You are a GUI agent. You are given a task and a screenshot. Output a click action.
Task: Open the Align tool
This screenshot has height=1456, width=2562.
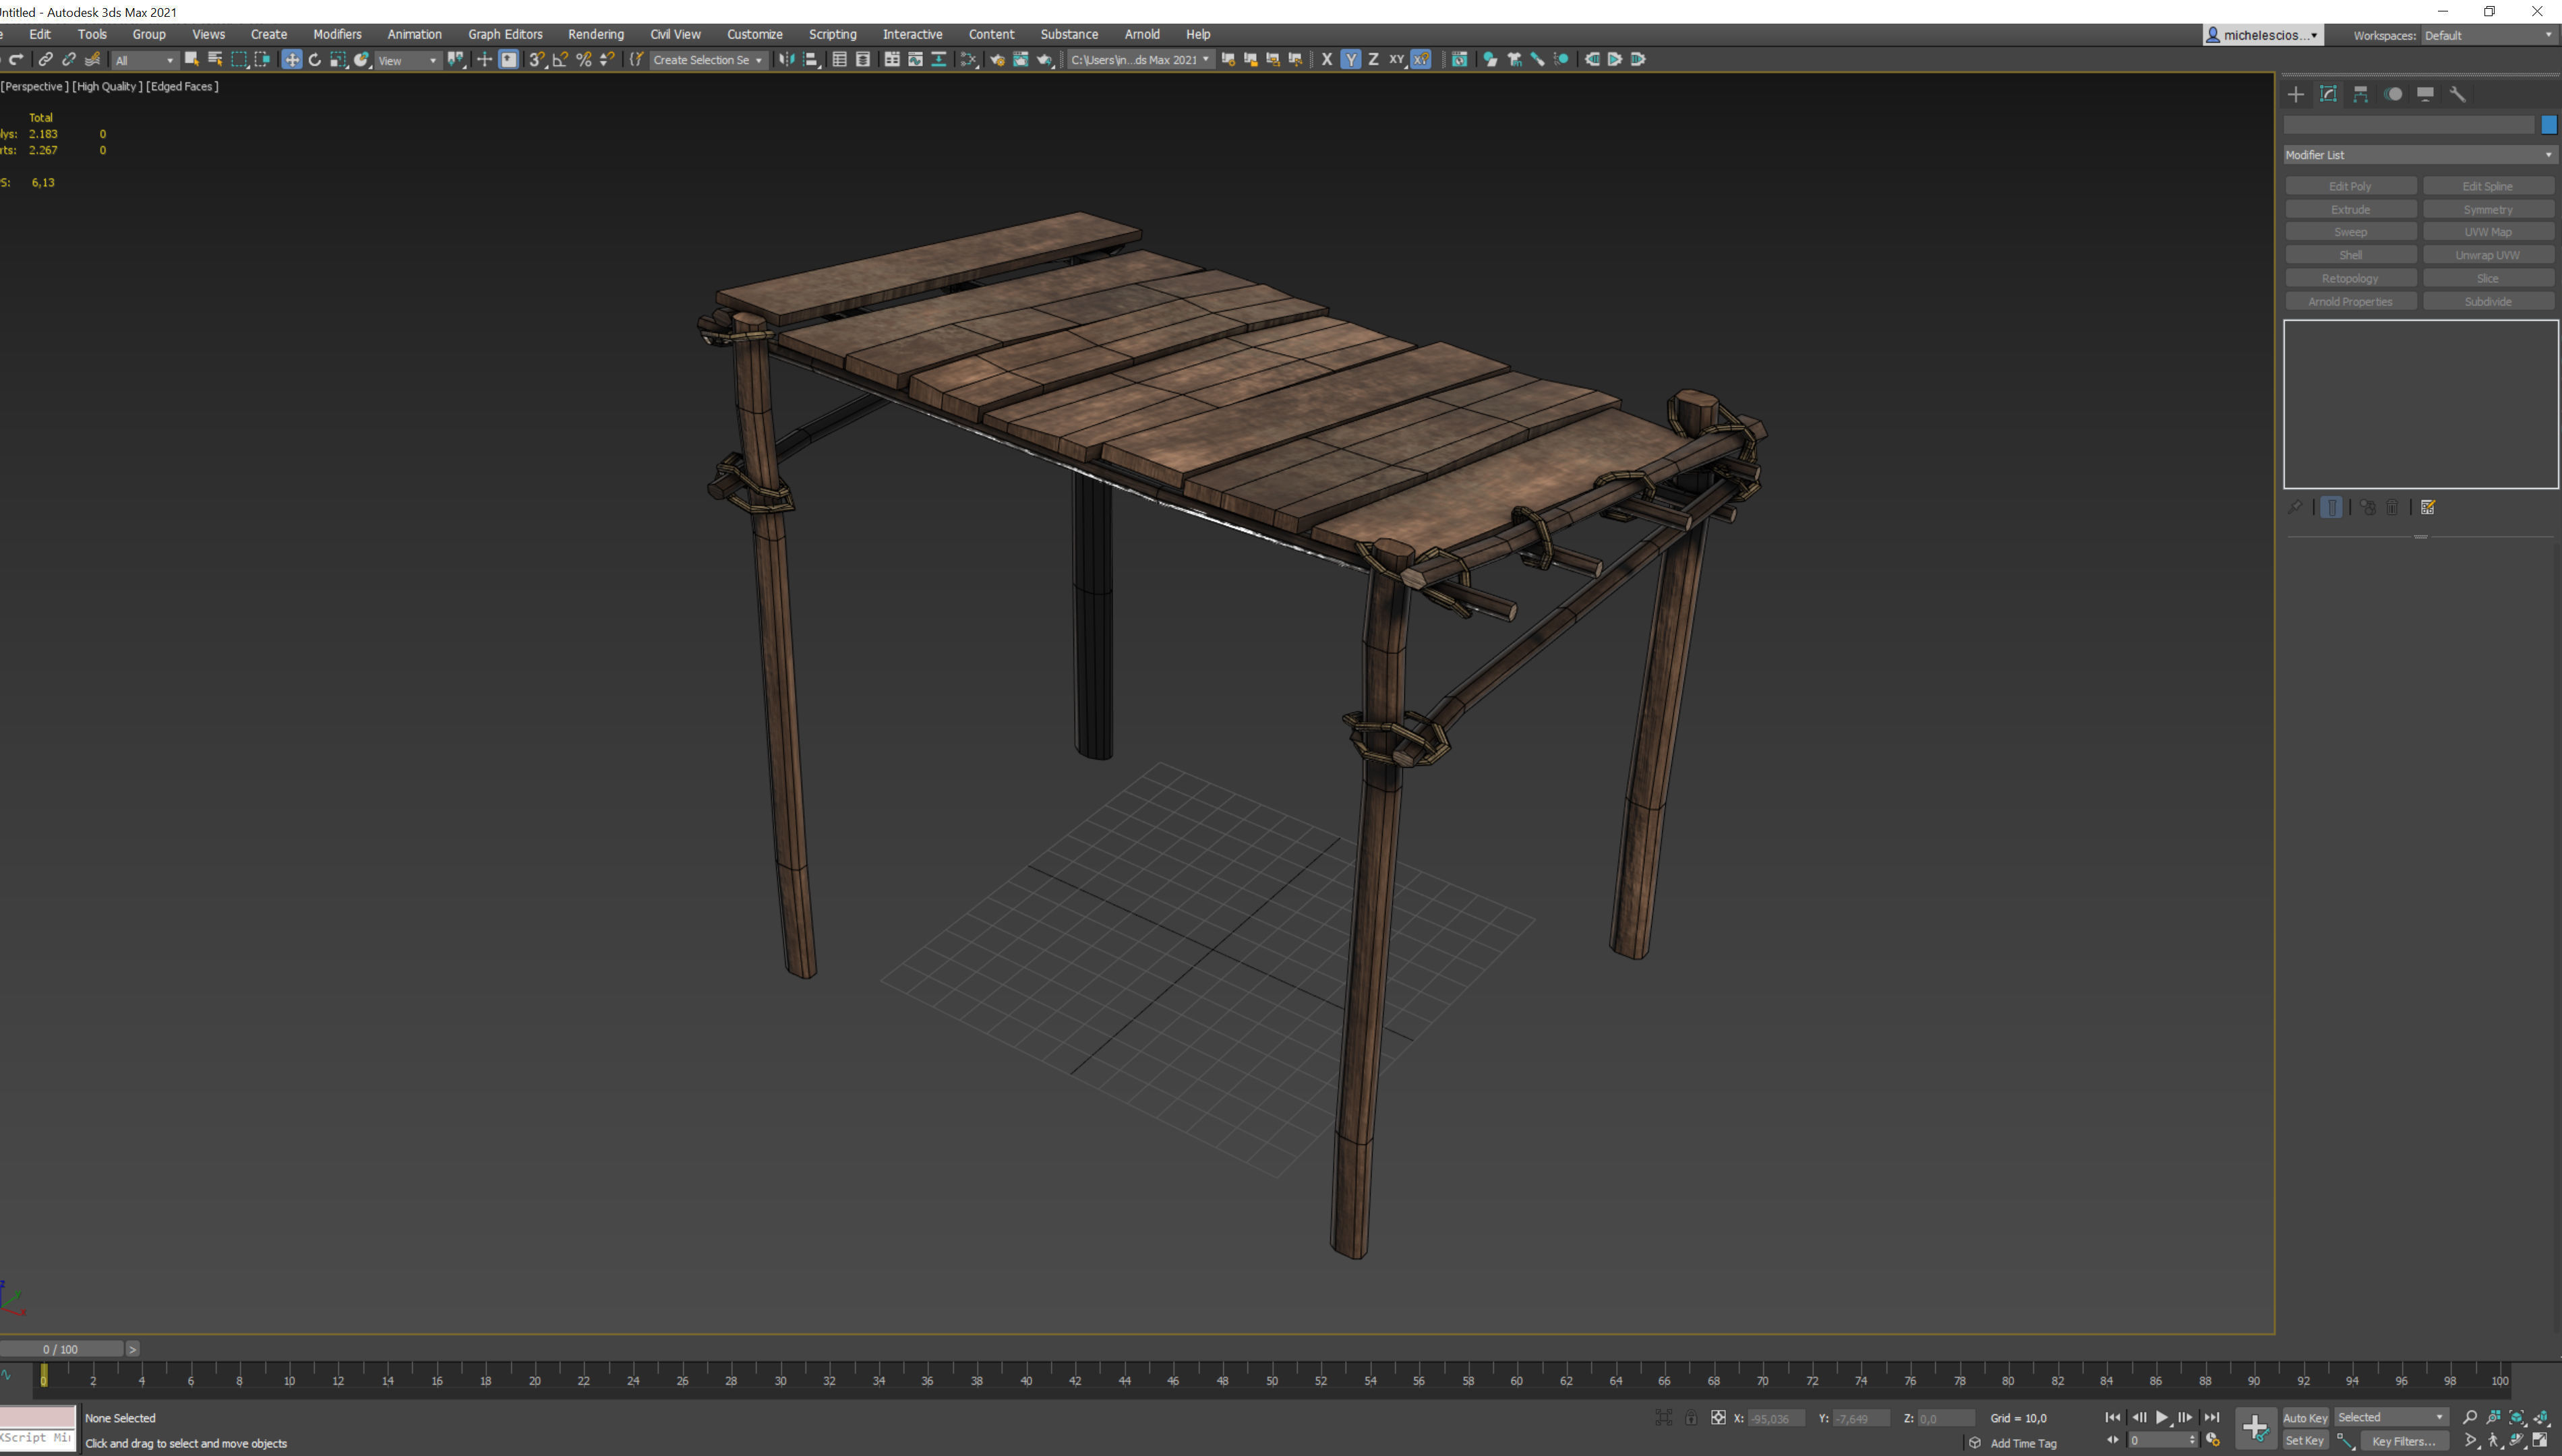click(811, 60)
